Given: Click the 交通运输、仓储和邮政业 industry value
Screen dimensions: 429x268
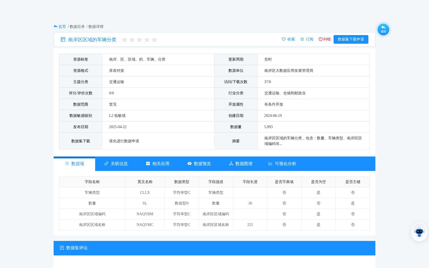Looking at the screenshot, I should tap(285, 93).
